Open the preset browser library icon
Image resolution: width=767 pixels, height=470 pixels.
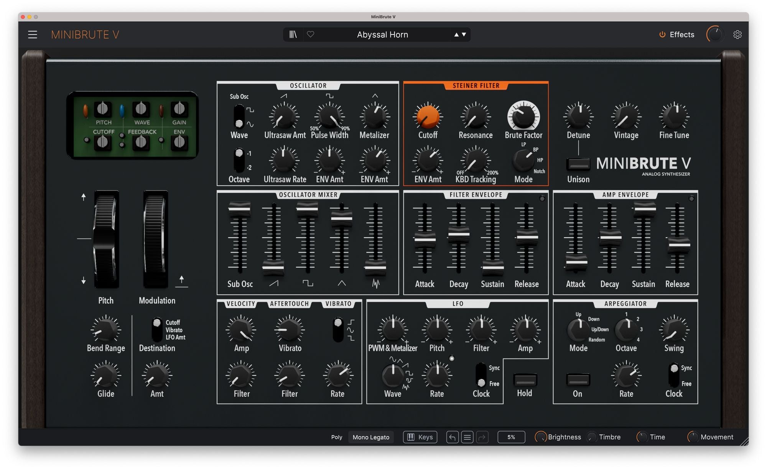[x=293, y=35]
